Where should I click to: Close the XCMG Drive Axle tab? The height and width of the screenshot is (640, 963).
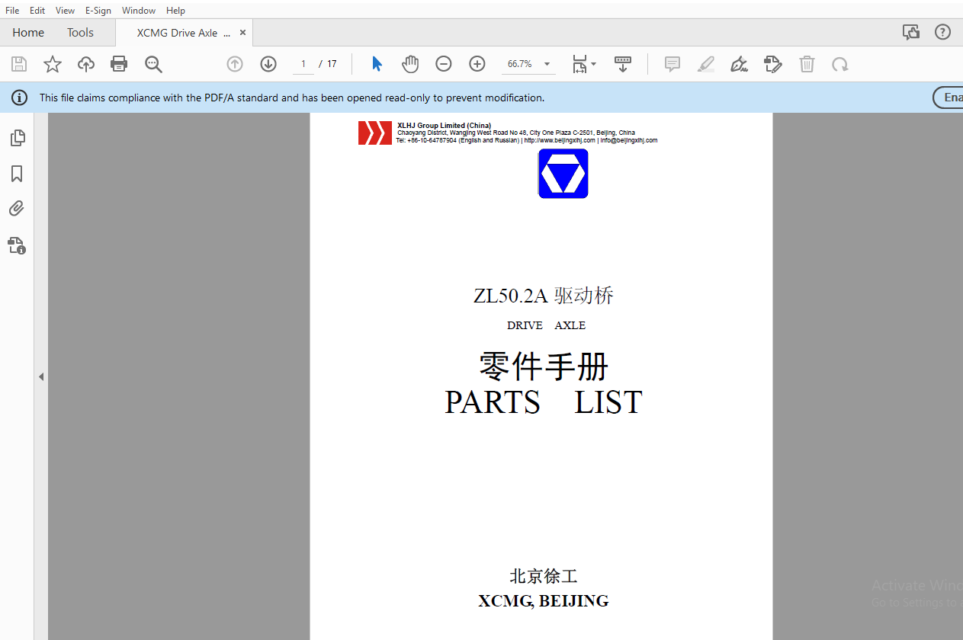pyautogui.click(x=242, y=33)
